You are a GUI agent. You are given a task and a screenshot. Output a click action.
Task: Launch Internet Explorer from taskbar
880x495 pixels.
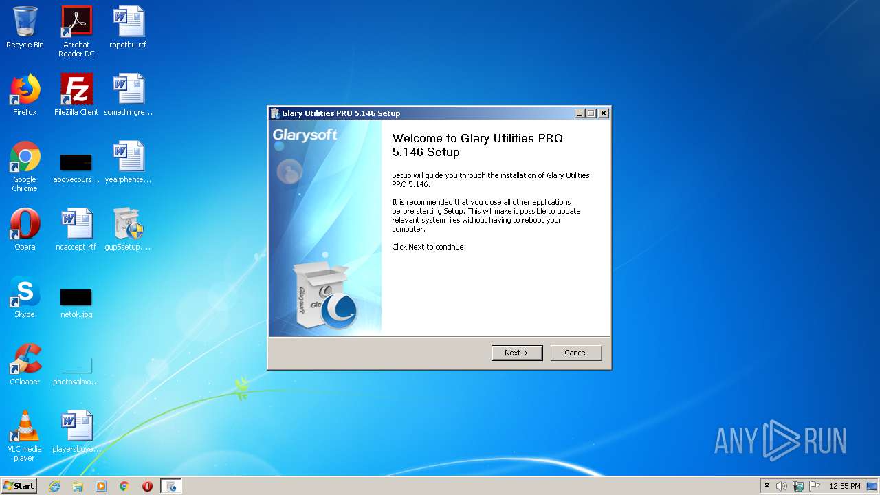(54, 486)
